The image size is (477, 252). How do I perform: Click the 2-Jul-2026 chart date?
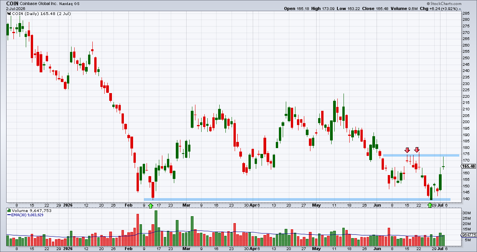pos(15,8)
